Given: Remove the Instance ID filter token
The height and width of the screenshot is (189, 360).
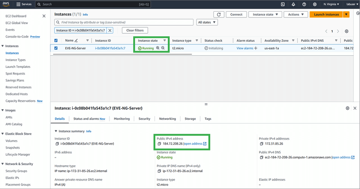Looking at the screenshot, I should coord(110,30).
